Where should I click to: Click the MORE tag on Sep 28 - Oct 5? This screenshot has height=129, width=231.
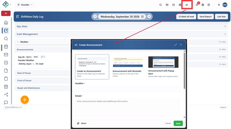click(36, 57)
